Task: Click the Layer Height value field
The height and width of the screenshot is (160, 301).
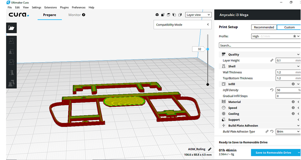Action: [x=288, y=60]
